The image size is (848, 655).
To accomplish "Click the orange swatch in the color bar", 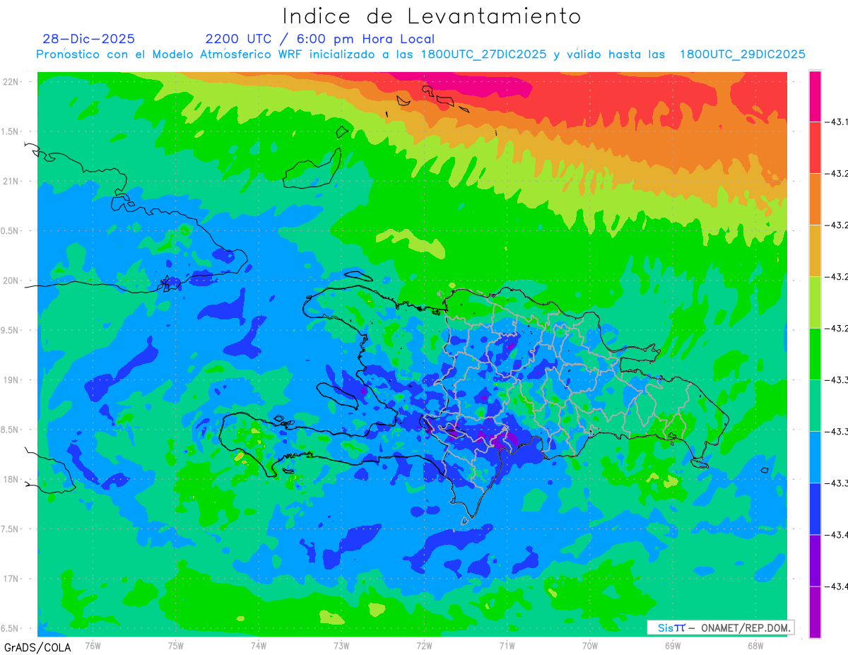I will tap(815, 199).
